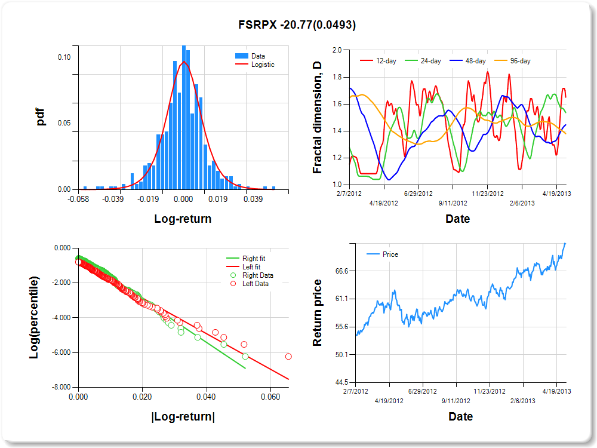Select the Left fit legend label
597x448 pixels.
pyautogui.click(x=251, y=266)
